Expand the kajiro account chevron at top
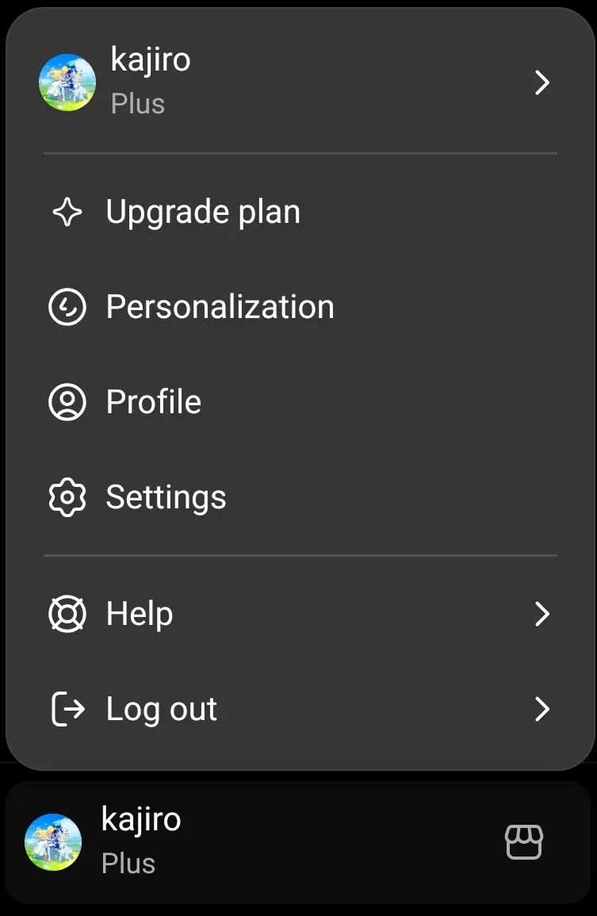 pyautogui.click(x=542, y=82)
